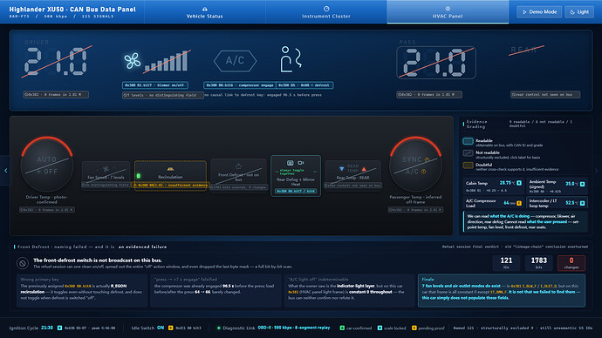602x338 pixels.
Task: Click the Cabin Temp grade badge
Action: [519, 183]
